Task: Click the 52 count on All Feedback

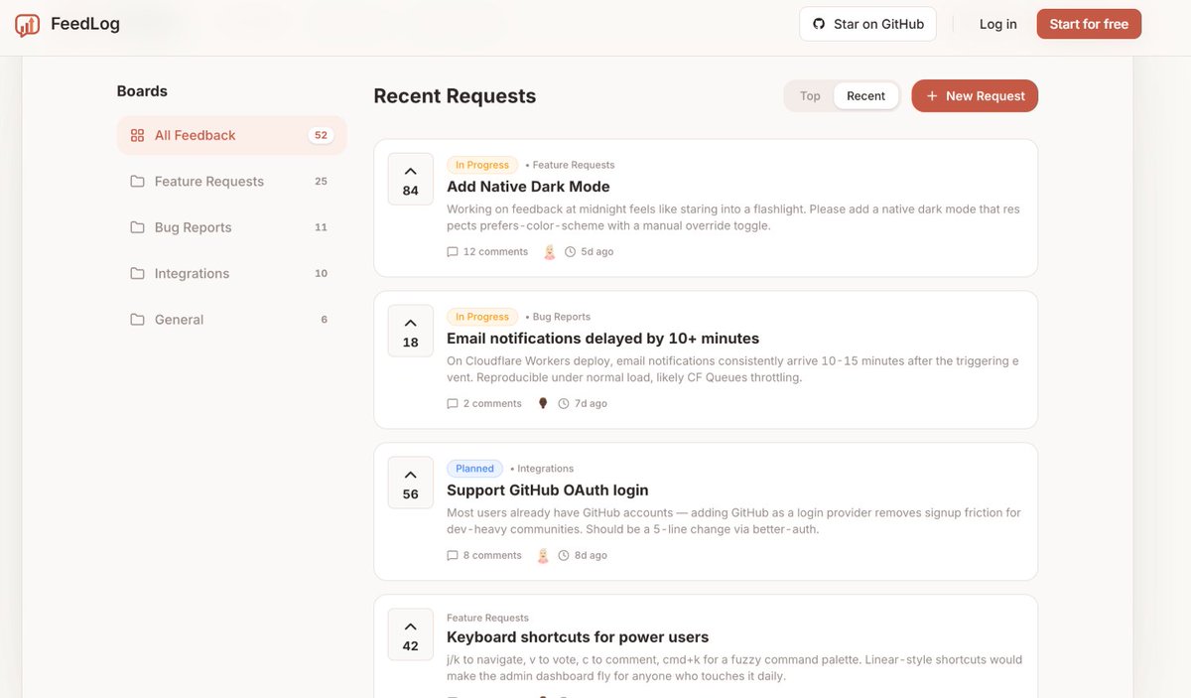Action: pyautogui.click(x=321, y=135)
